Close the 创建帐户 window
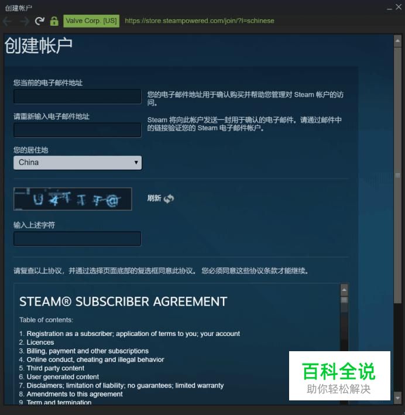This screenshot has height=415, width=405. pyautogui.click(x=399, y=7)
